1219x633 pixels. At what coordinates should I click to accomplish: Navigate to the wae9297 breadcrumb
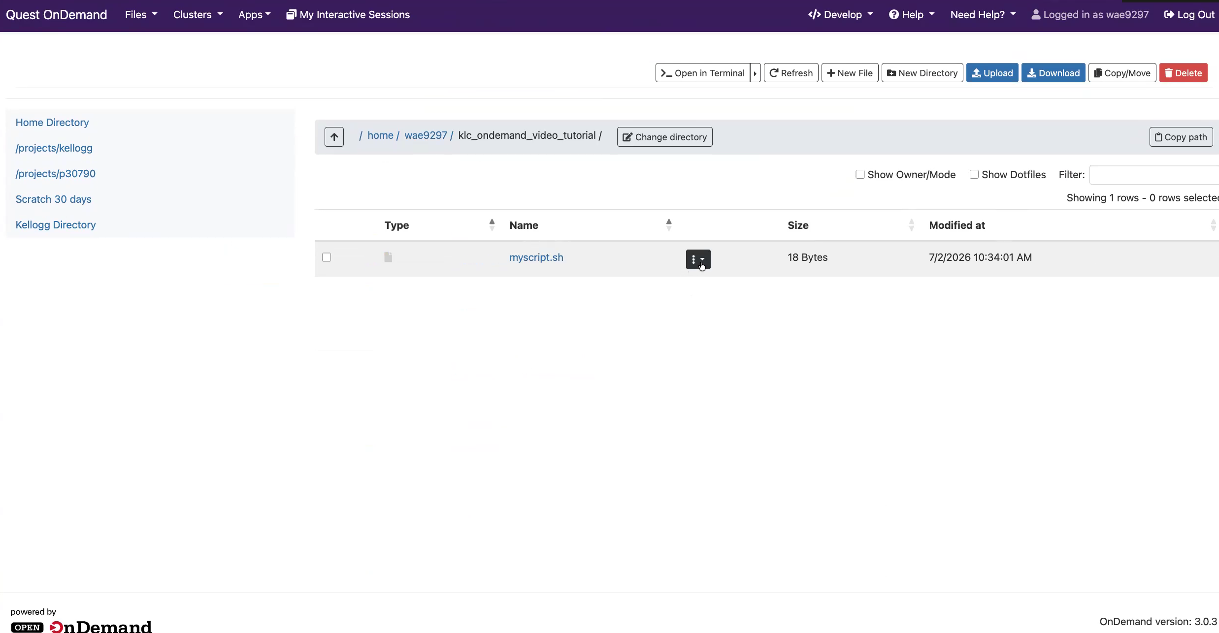click(426, 135)
